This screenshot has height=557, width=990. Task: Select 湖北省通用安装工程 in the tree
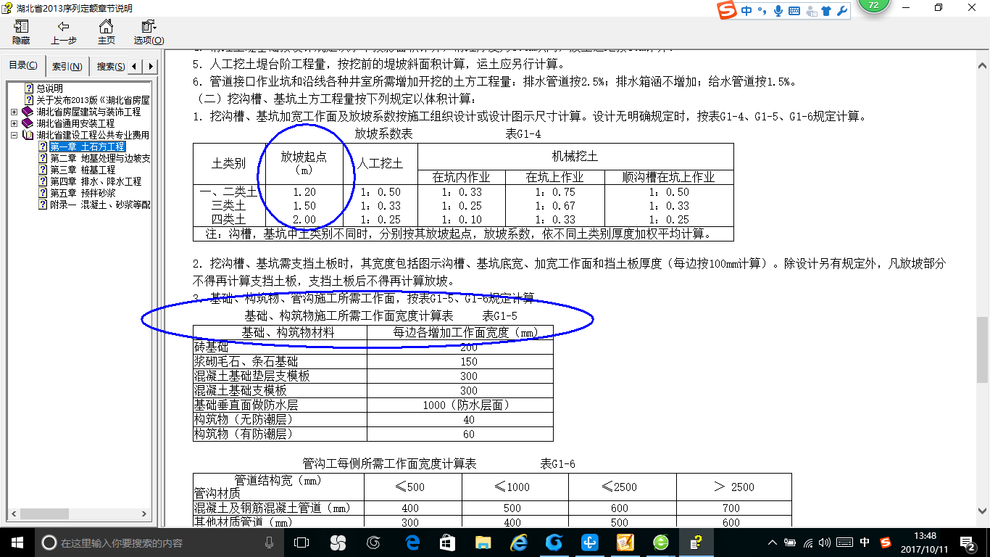click(x=75, y=123)
